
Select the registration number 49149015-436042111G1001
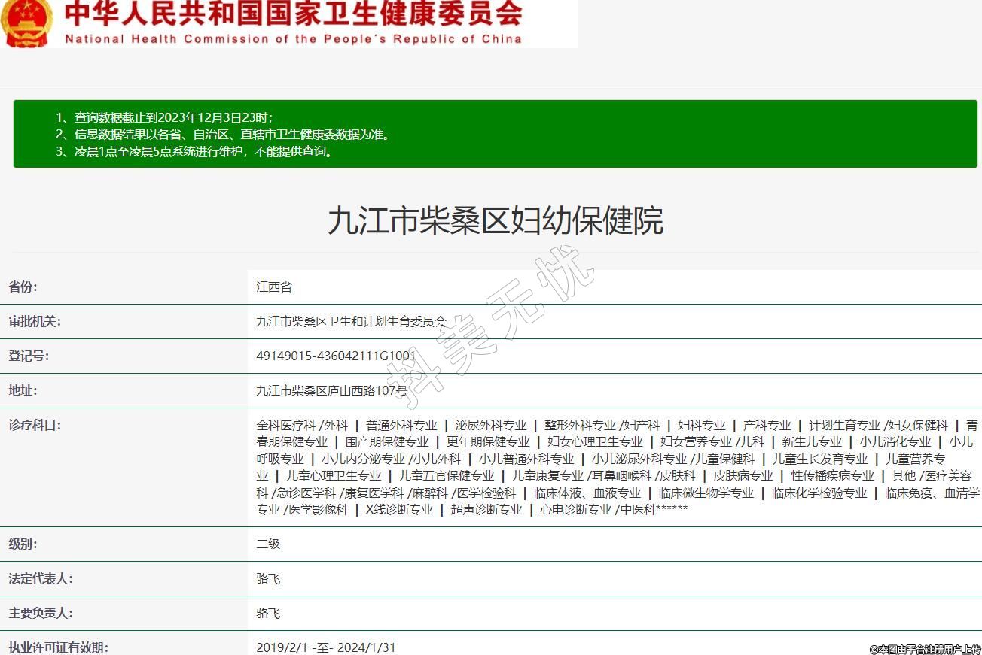[336, 356]
